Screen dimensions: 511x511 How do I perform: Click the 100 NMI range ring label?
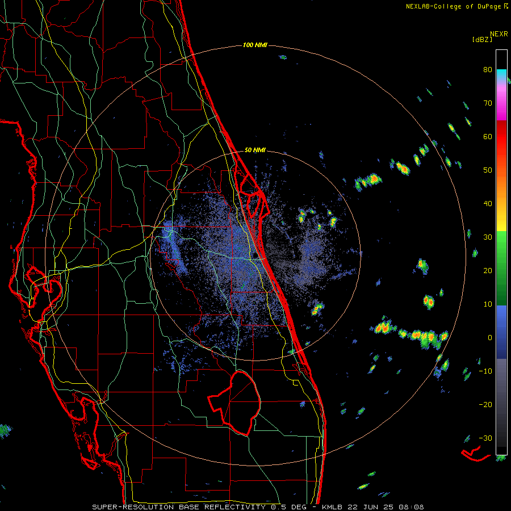coord(255,45)
